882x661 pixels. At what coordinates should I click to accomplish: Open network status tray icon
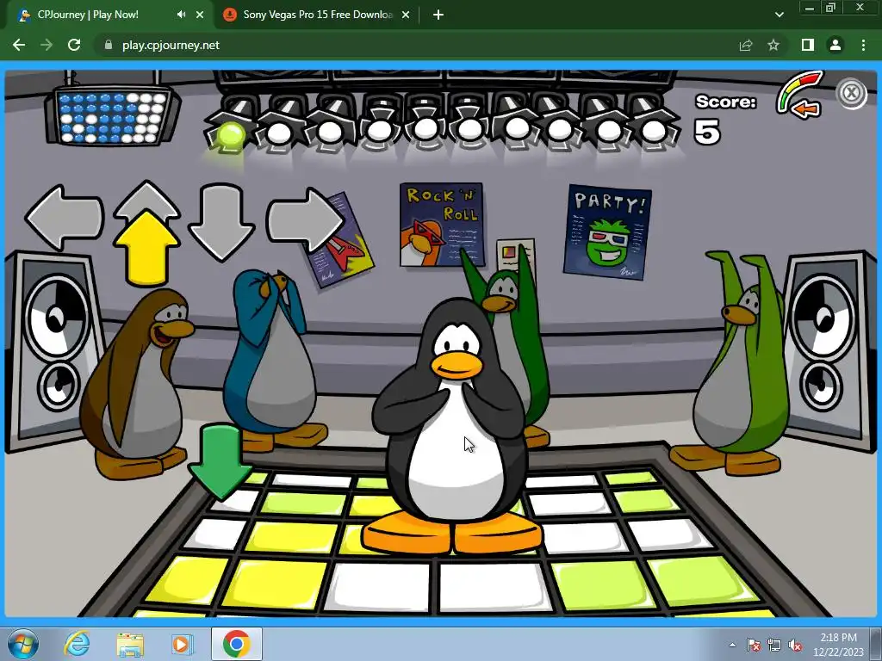click(774, 645)
